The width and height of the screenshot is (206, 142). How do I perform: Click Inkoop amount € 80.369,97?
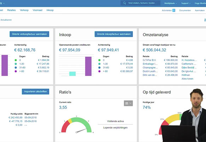click(126, 71)
